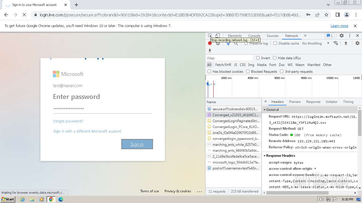This screenshot has width=362, height=203.
Task: Export HAR file with download arrow
Action: click(210, 50)
